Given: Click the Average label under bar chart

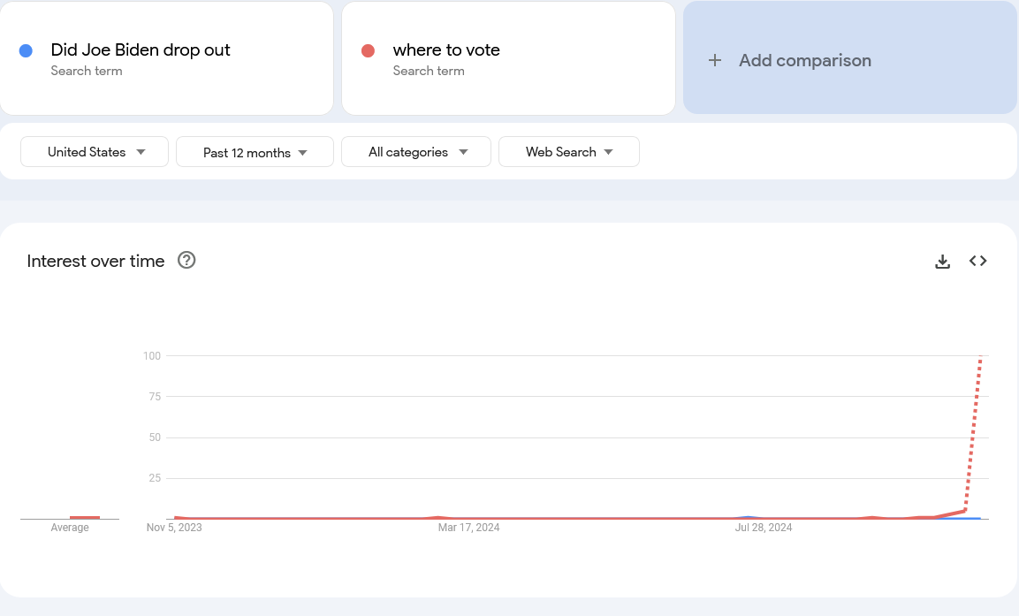Looking at the screenshot, I should click(x=70, y=528).
